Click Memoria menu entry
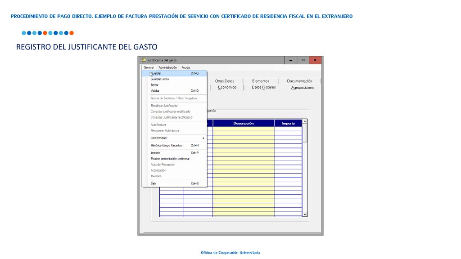The height and width of the screenshot is (259, 461). [174, 176]
